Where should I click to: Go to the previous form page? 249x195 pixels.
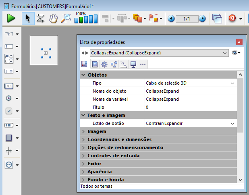click(x=171, y=19)
